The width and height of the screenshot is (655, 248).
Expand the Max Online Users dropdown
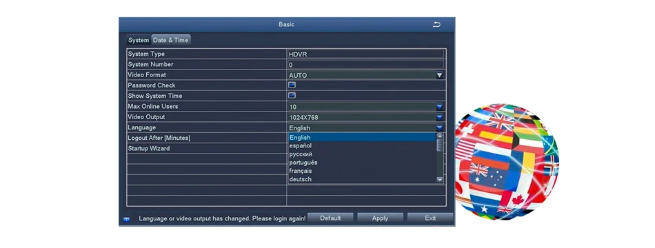(x=439, y=107)
